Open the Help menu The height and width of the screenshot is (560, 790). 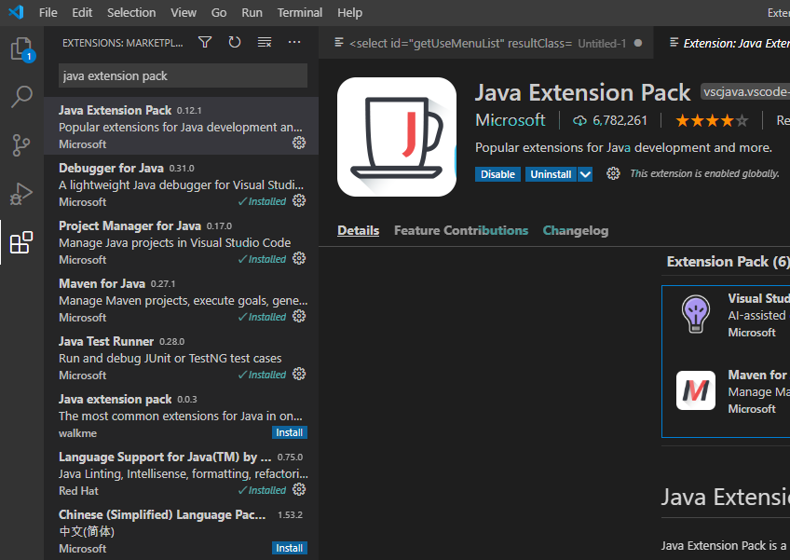click(349, 13)
